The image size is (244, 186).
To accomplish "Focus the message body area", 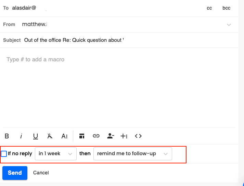I will click(119, 87).
